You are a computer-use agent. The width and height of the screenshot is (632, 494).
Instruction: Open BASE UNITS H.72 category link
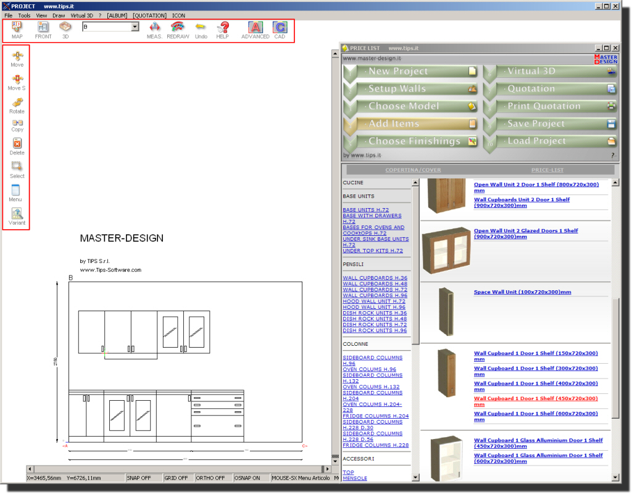365,210
